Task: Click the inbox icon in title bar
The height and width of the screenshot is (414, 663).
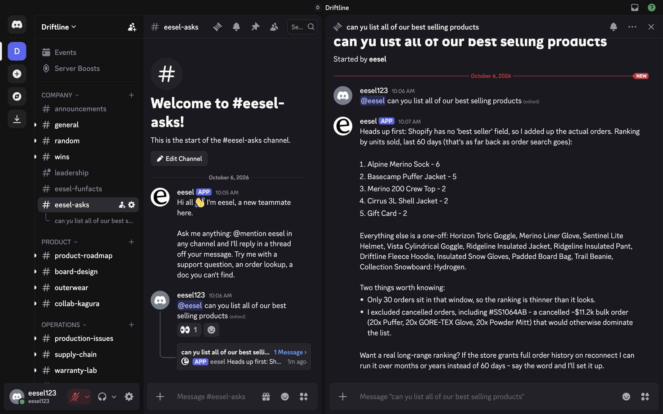Action: pos(635,7)
